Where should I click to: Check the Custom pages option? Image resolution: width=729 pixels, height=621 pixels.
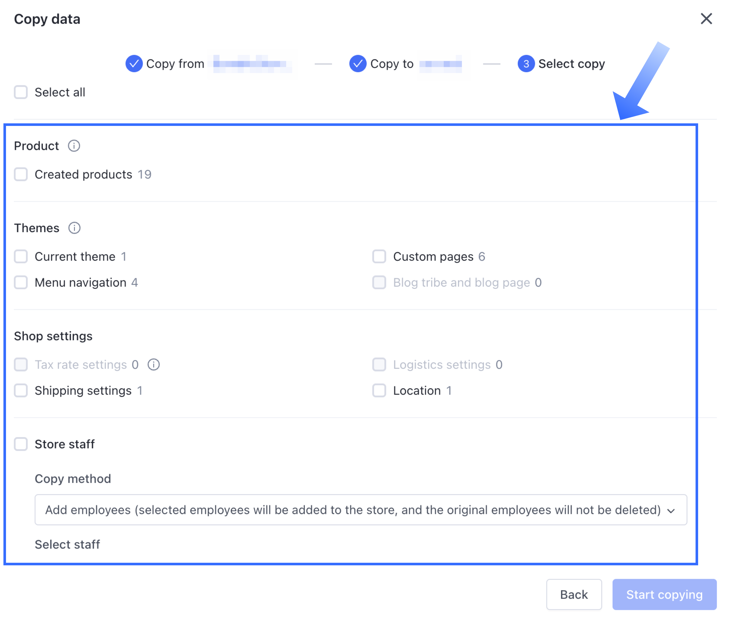[379, 257]
